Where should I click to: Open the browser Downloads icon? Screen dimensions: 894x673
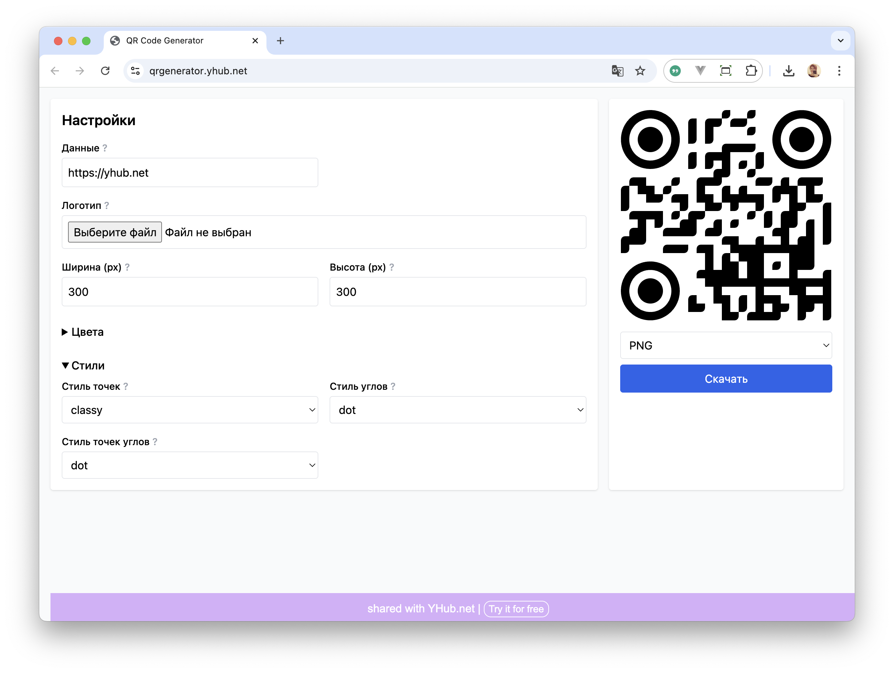788,71
